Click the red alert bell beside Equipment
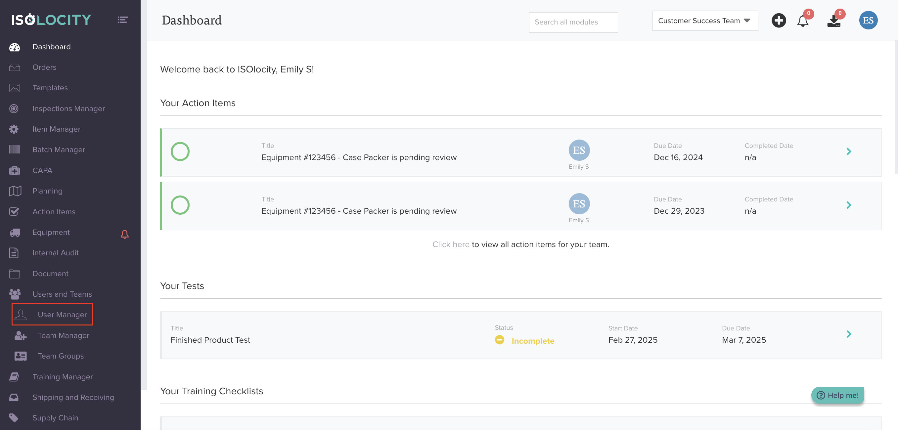The image size is (898, 430). pos(124,234)
